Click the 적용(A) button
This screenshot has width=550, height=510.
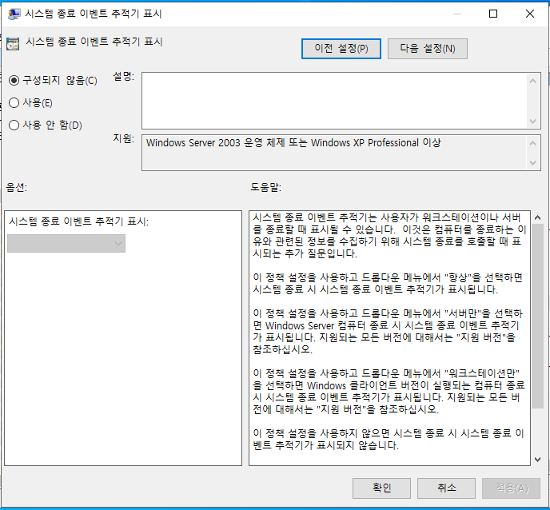click(511, 488)
